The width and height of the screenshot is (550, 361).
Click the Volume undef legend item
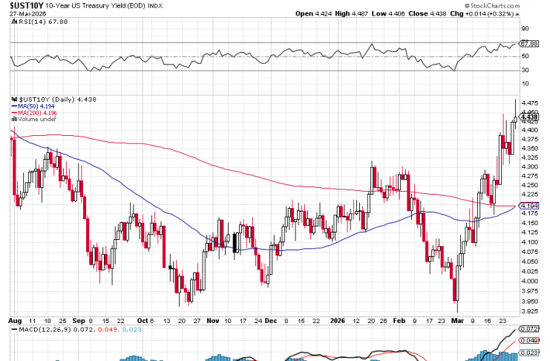coord(36,119)
